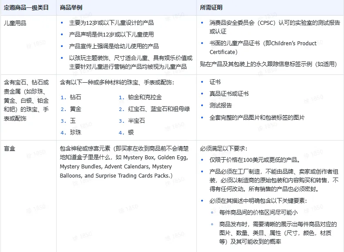Select list item '玉'
The width and height of the screenshot is (344, 252).
73,121
